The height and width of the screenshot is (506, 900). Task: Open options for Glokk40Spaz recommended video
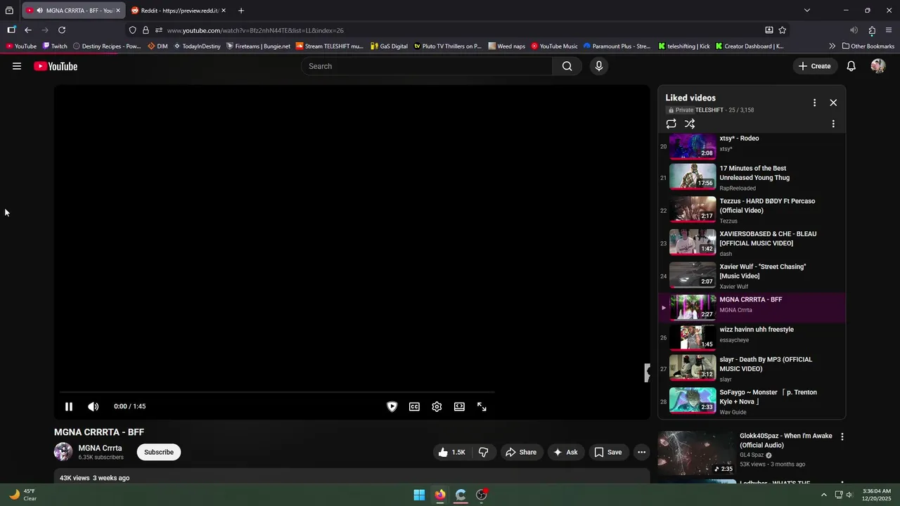(842, 436)
